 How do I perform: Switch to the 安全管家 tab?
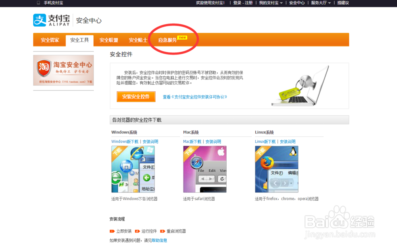coord(49,40)
